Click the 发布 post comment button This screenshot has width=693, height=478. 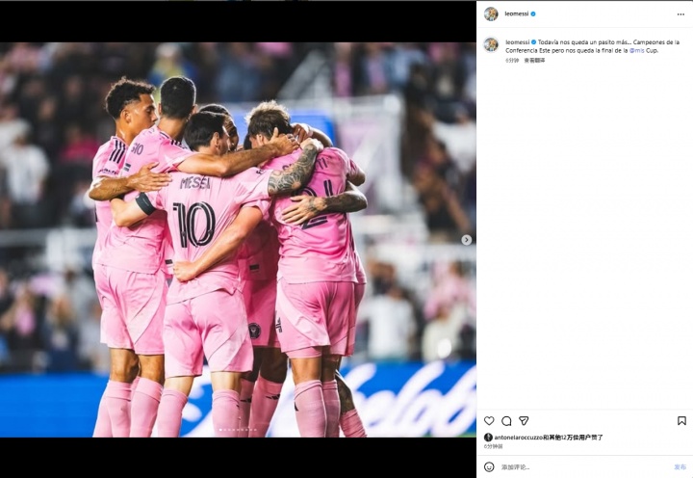click(680, 467)
